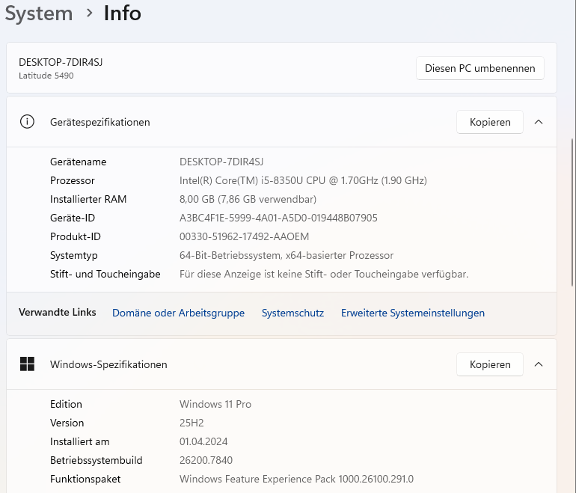Image resolution: width=576 pixels, height=493 pixels.
Task: Click the Gerätename label
Action: [79, 162]
